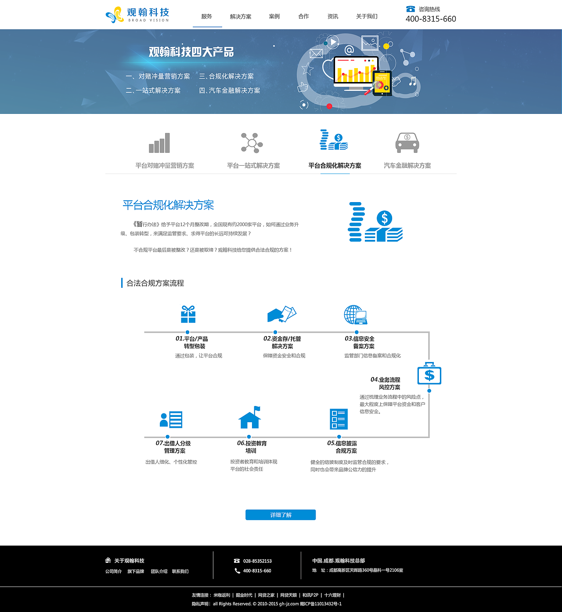Select the bar chart icon for 平台对赌冲量营销方案
This screenshot has height=612, width=562.
coord(159,143)
